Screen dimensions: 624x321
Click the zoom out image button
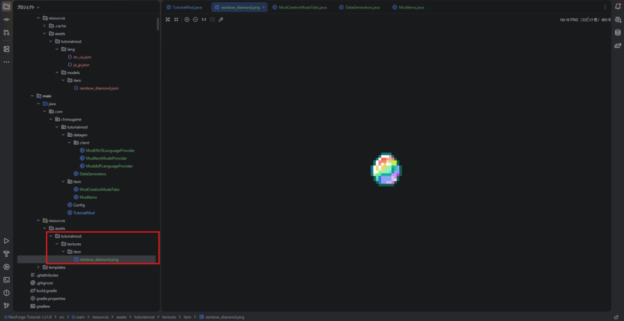(x=195, y=19)
